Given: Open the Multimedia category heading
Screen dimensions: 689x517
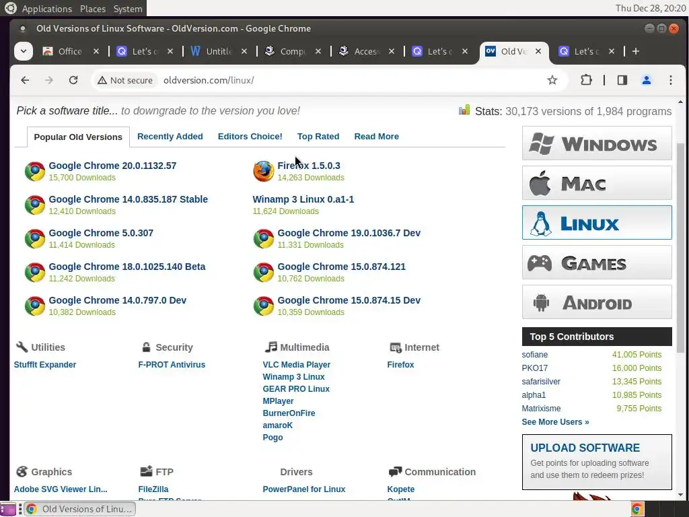Looking at the screenshot, I should 305,347.
